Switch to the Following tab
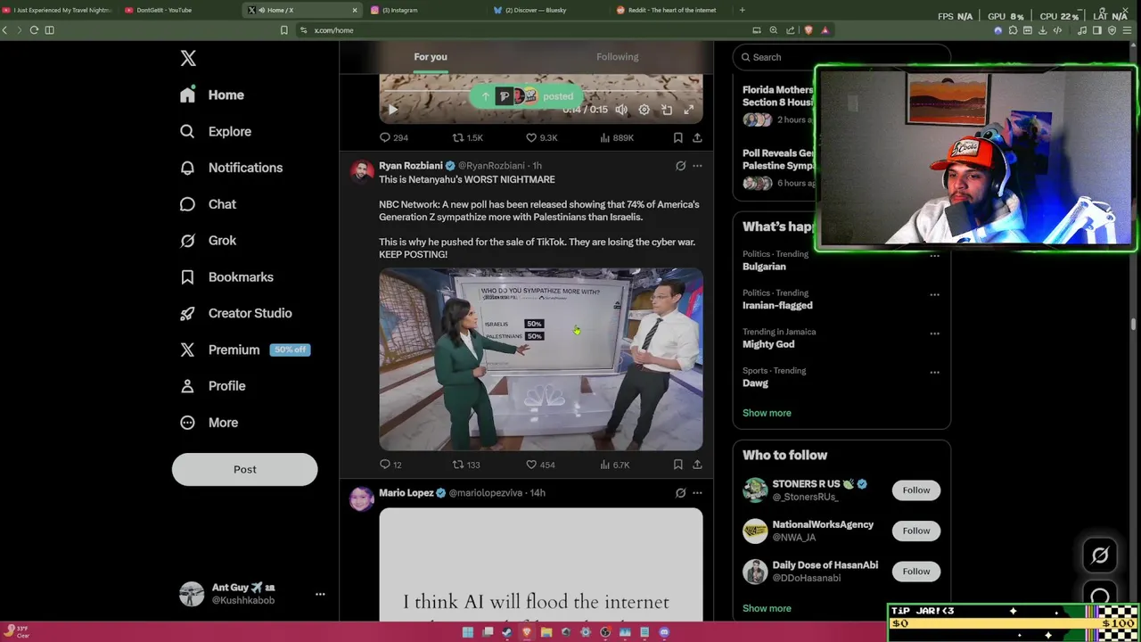 pos(617,57)
